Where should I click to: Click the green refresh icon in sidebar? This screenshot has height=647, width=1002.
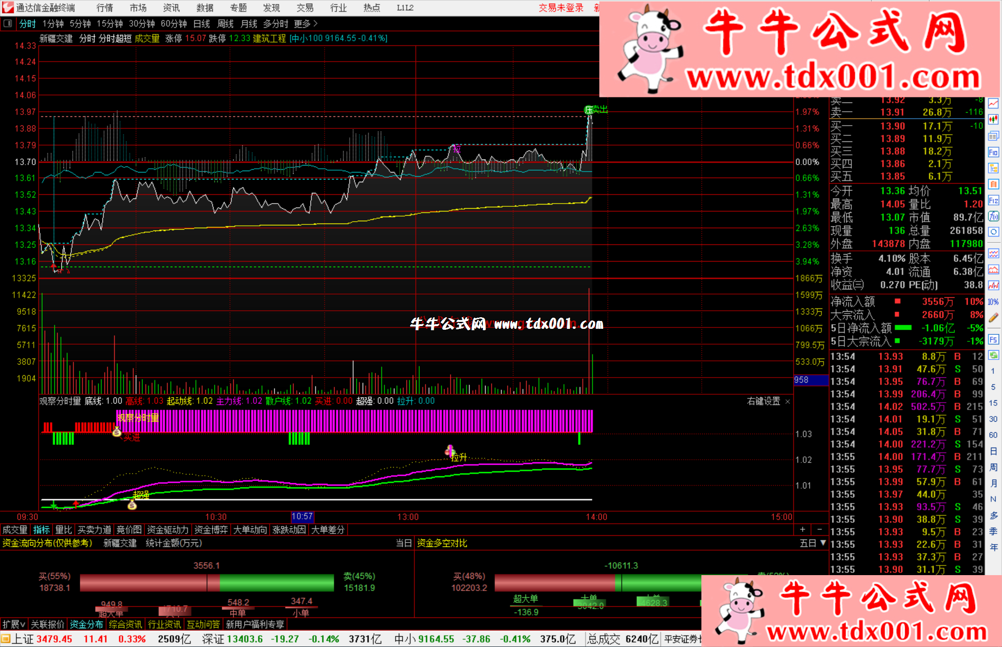993,355
